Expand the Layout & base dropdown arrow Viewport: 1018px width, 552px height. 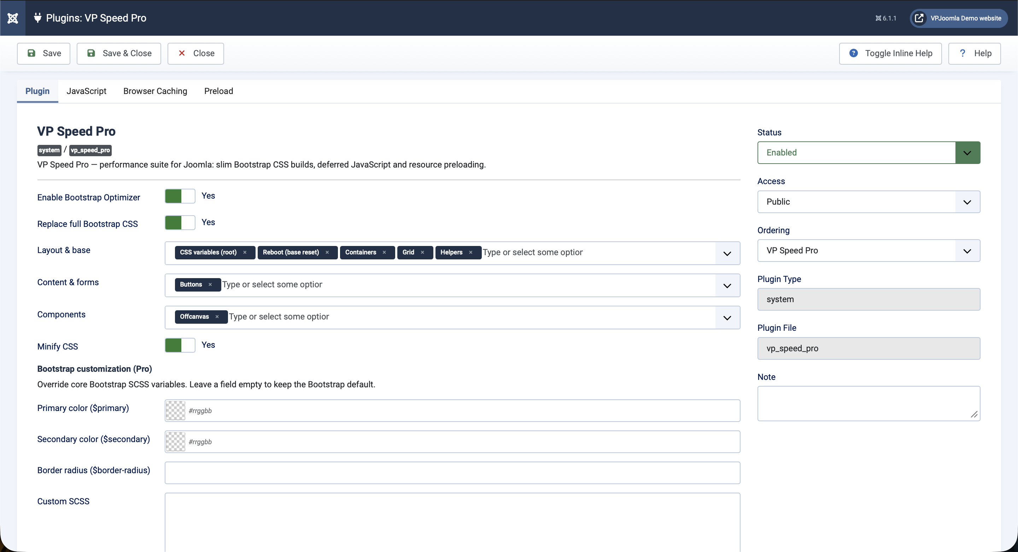727,254
